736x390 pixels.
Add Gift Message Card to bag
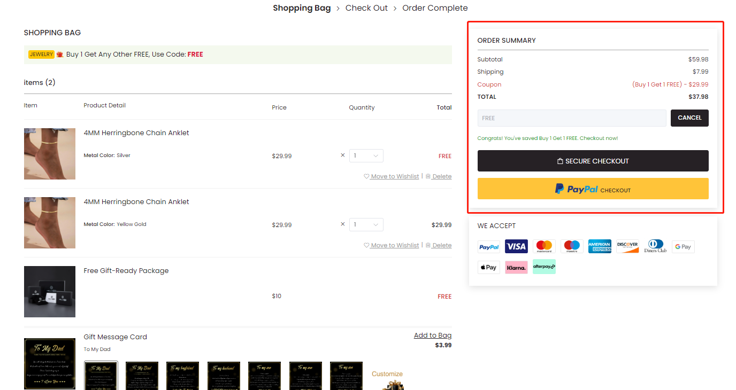click(432, 336)
